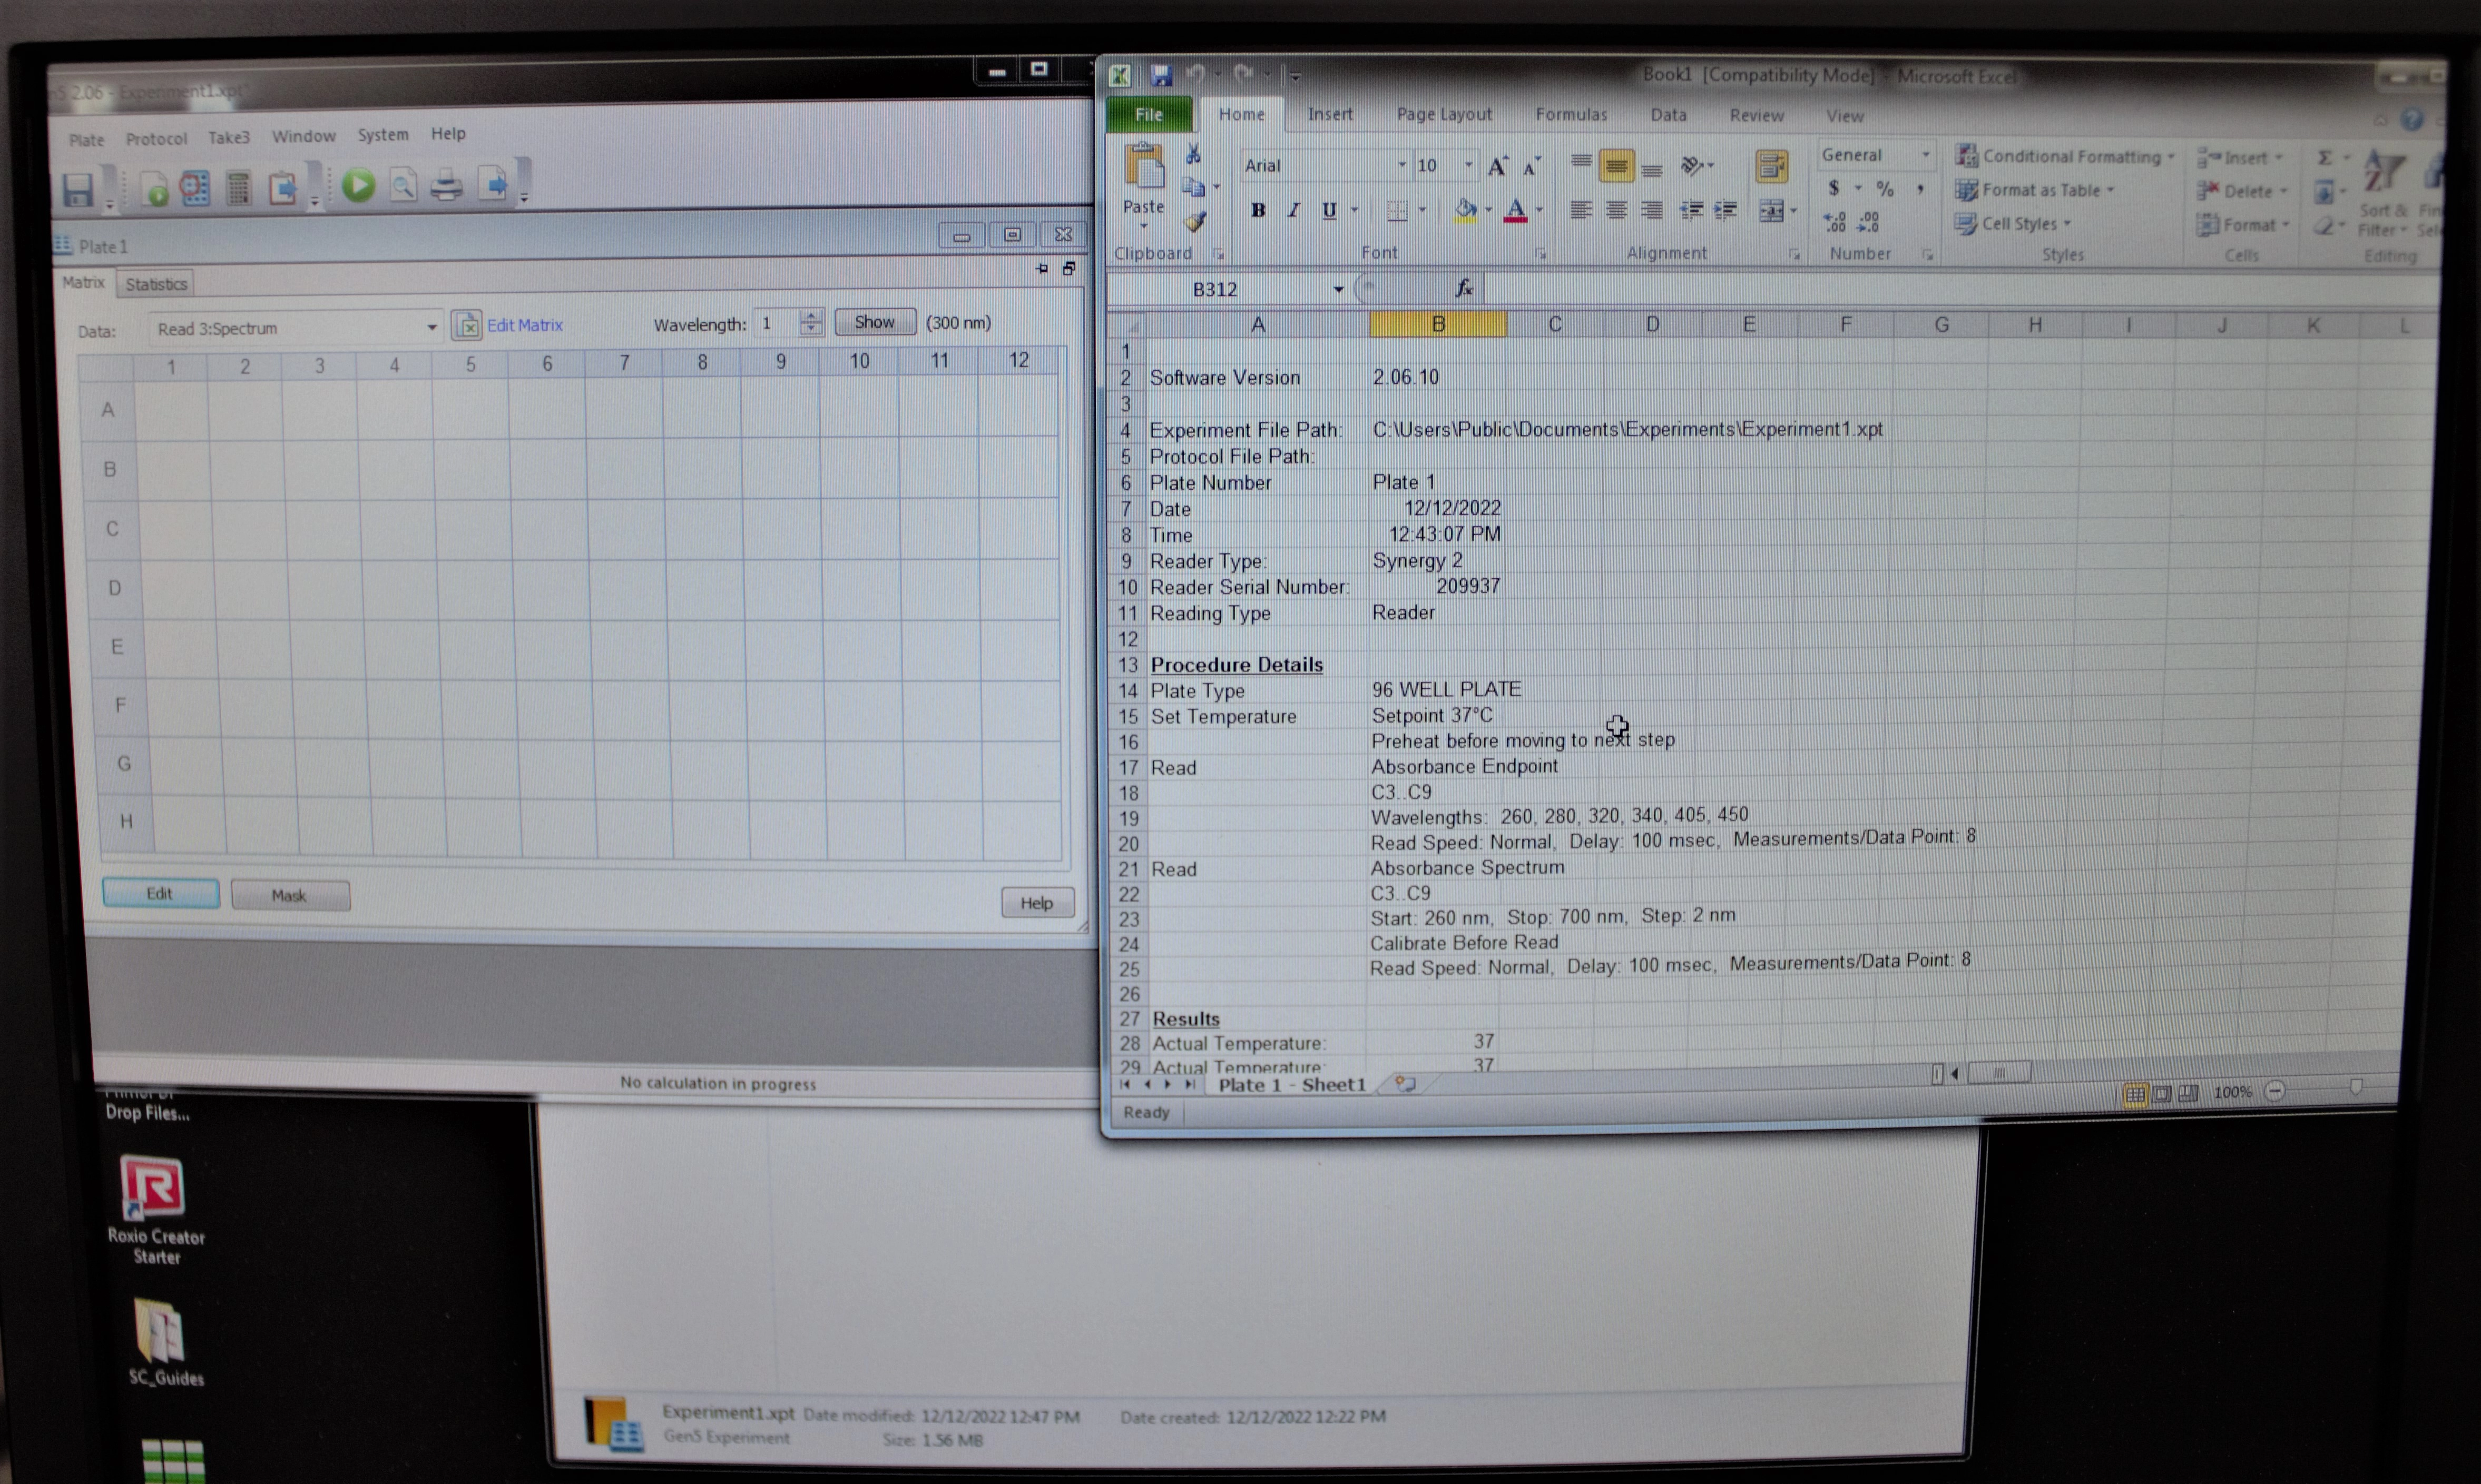This screenshot has height=1484, width=2481.
Task: Click the Format Painter brush icon in Excel
Action: [1194, 222]
